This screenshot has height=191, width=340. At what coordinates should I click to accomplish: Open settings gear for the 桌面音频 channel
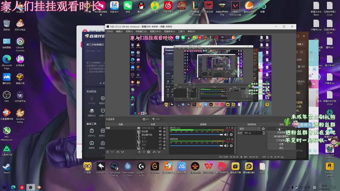coord(231,146)
